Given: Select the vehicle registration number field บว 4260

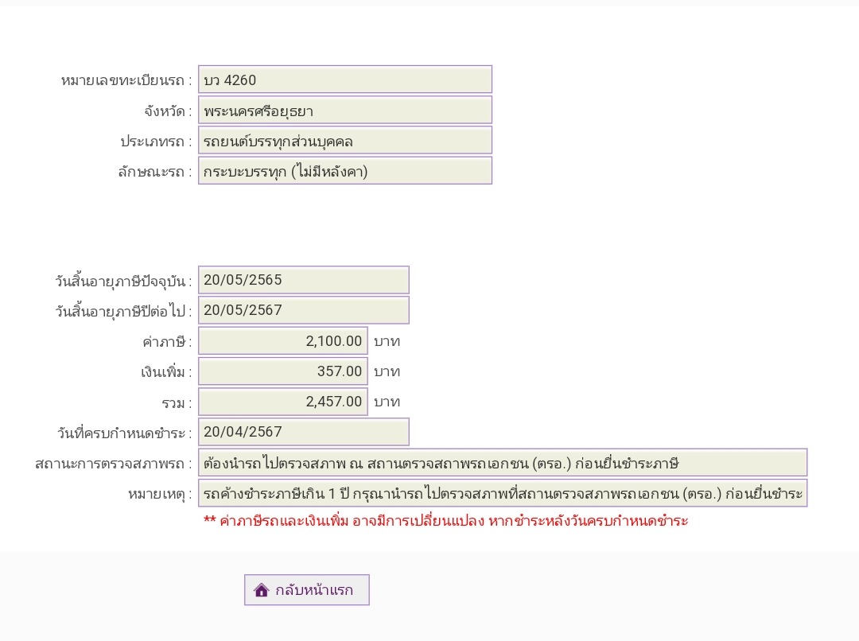Looking at the screenshot, I should [x=345, y=80].
